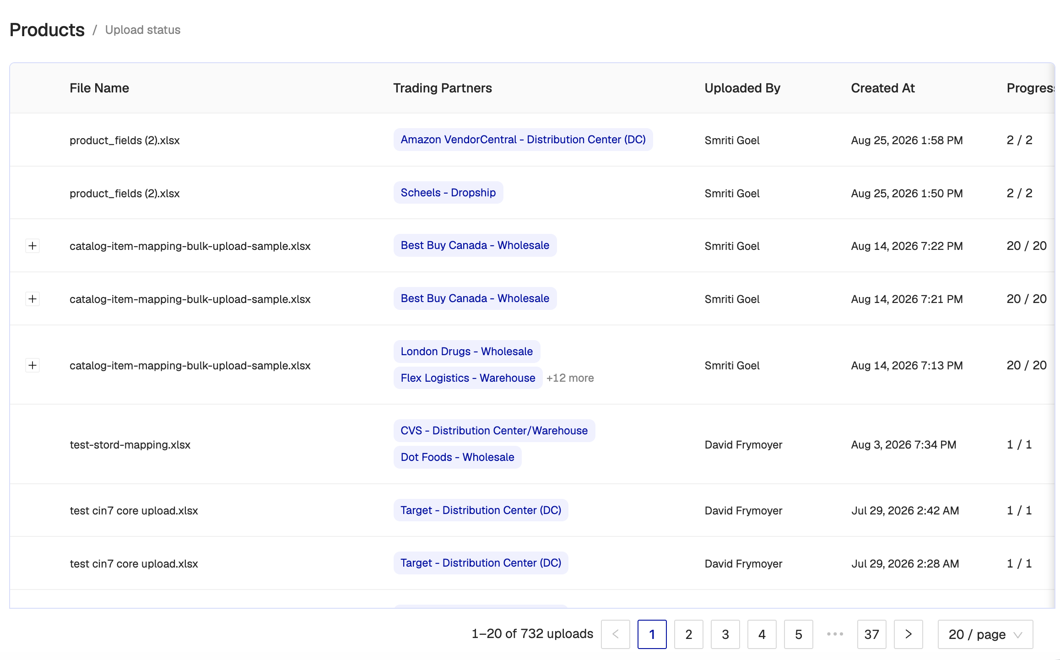Click the Upload status breadcrumb

[143, 30]
